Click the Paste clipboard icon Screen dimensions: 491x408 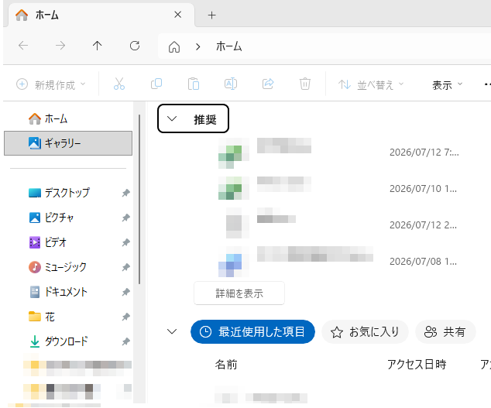coord(194,84)
